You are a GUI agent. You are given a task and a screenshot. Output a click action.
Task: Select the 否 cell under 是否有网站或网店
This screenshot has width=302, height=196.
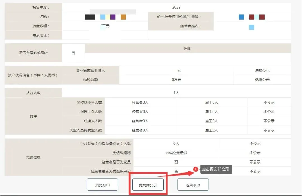coord(74,52)
